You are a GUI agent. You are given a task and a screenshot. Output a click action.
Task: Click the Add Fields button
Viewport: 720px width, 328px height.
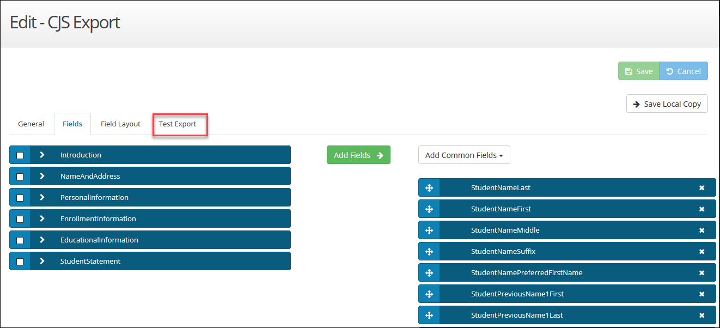tap(358, 155)
